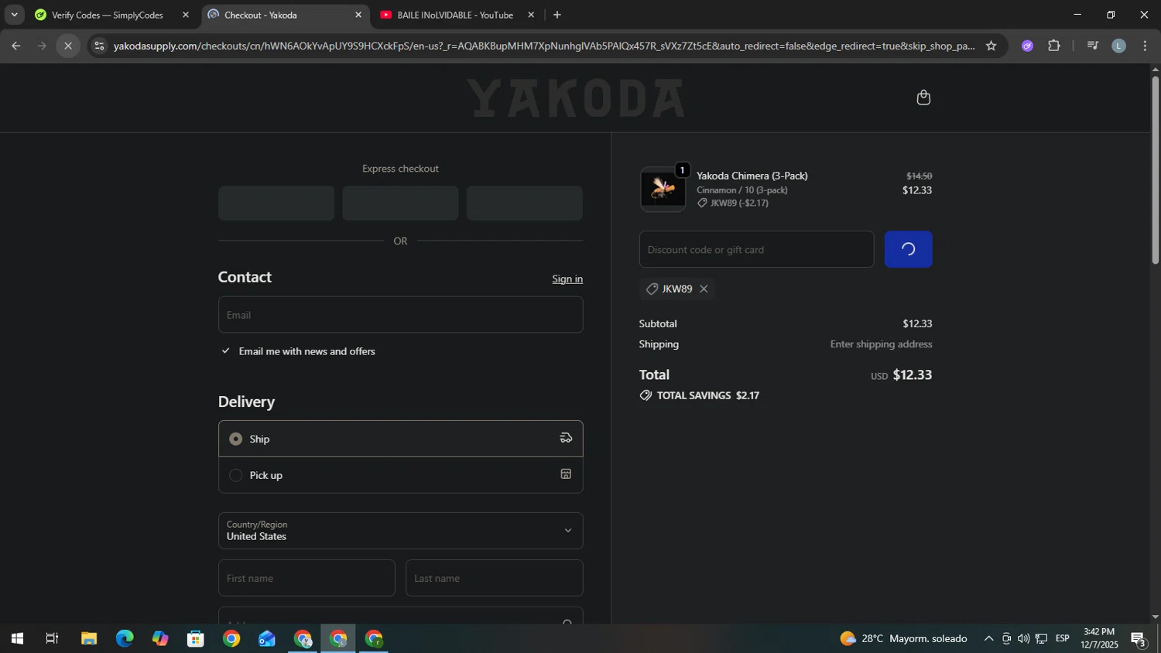Image resolution: width=1161 pixels, height=653 pixels.
Task: Bookmark this page with star icon
Action: click(991, 46)
